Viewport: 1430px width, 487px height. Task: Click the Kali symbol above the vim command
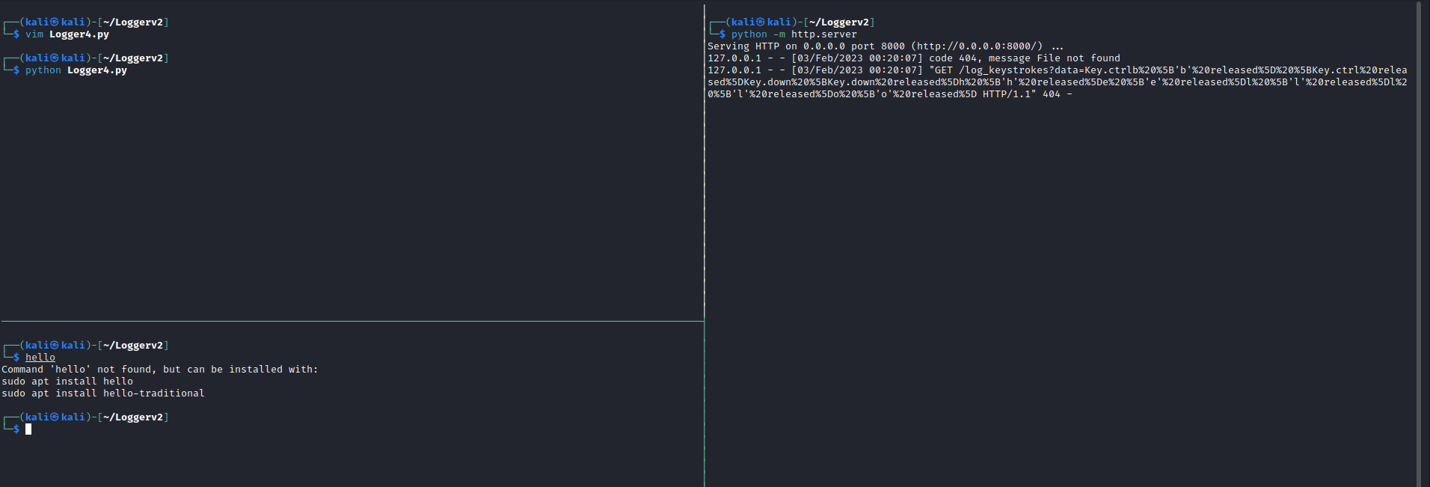click(x=54, y=22)
